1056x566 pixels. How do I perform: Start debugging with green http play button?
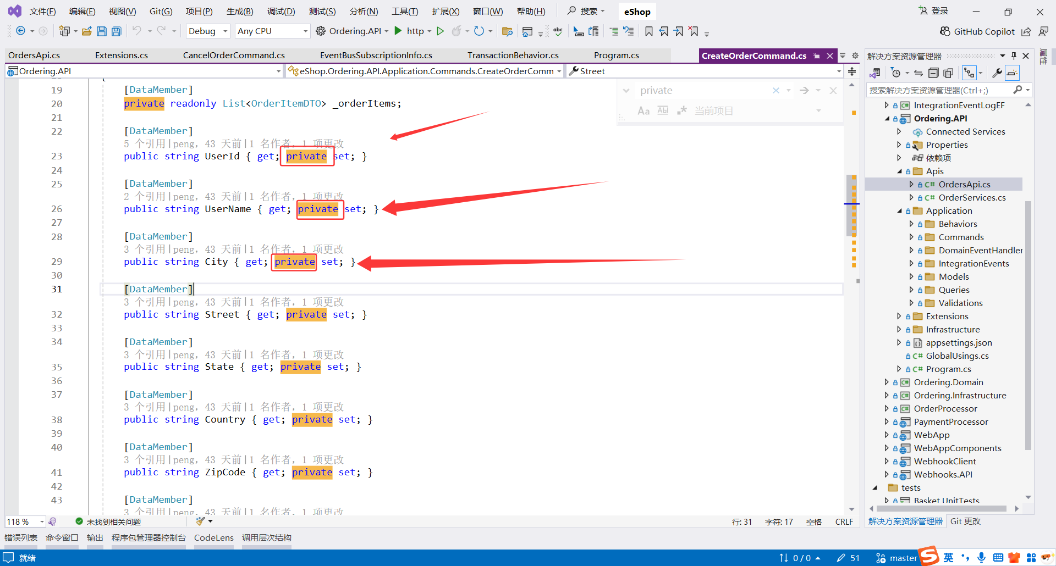398,31
